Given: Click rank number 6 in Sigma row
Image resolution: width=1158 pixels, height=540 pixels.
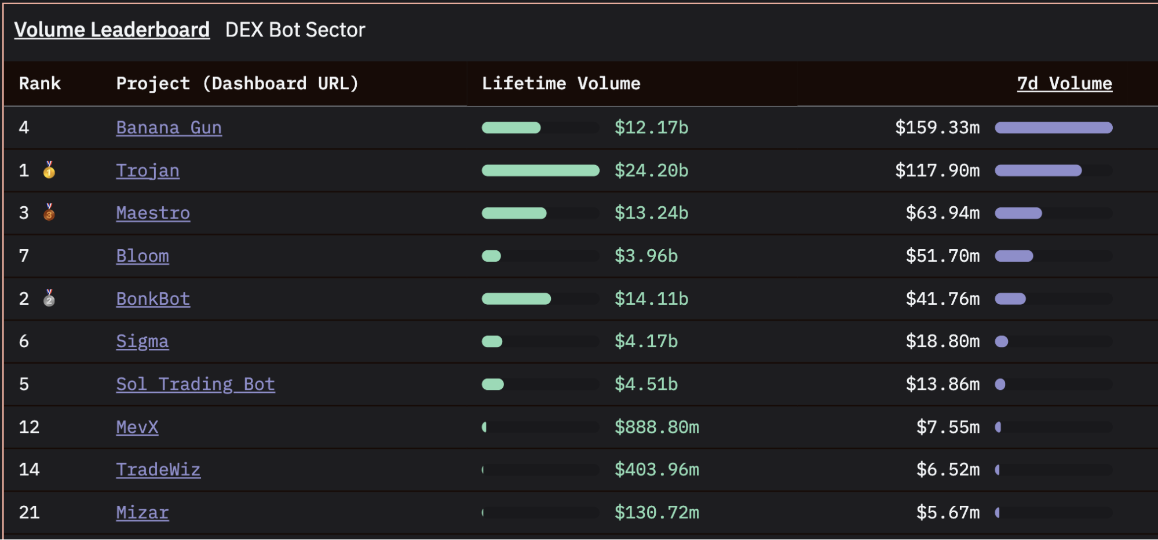Looking at the screenshot, I should pyautogui.click(x=24, y=341).
